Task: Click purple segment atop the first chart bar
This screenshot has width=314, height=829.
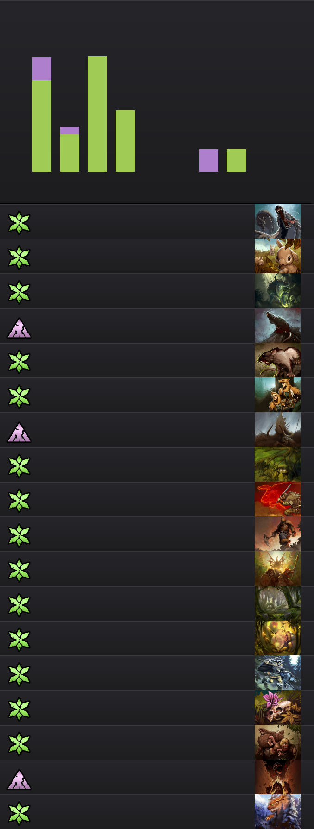Action: (42, 69)
